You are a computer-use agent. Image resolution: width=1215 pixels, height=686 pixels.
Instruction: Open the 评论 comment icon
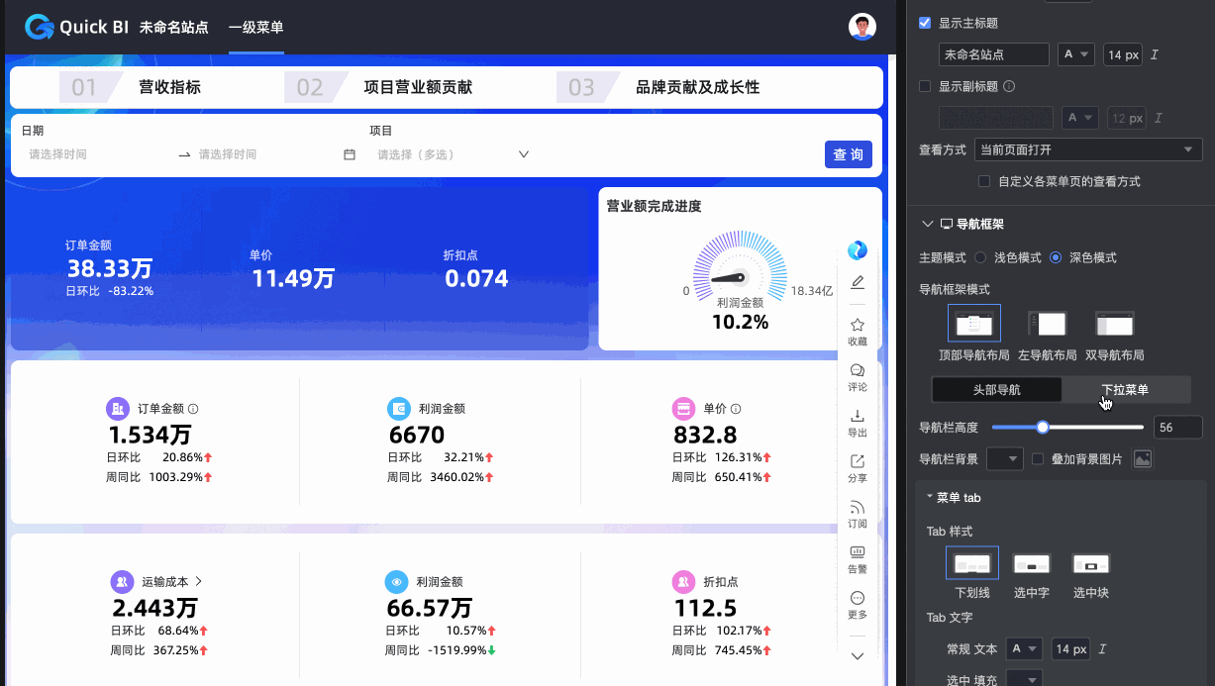click(x=858, y=370)
